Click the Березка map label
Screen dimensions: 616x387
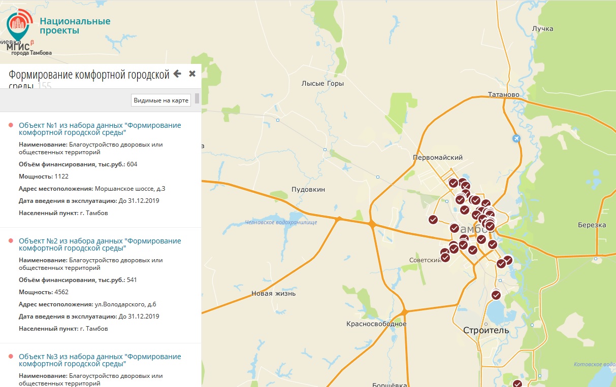(x=592, y=225)
